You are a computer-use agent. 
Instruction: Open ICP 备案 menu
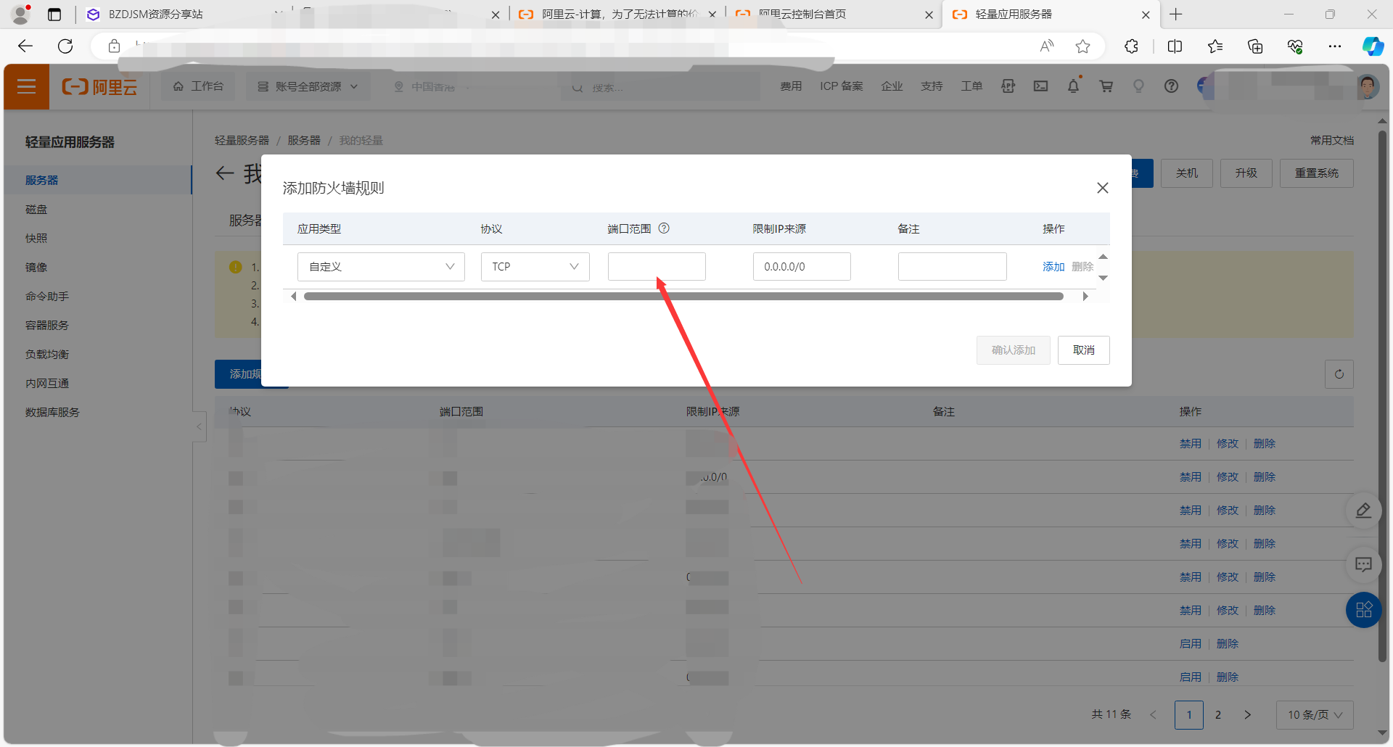pos(842,86)
